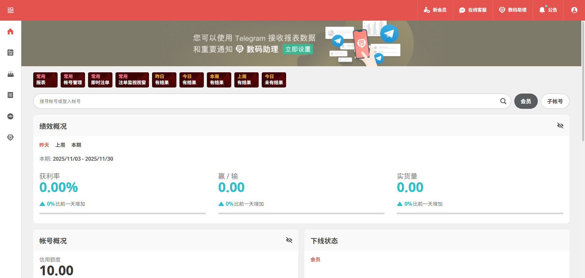Click the 立即设置 Telegram setup button
The image size is (585, 278).
click(298, 49)
